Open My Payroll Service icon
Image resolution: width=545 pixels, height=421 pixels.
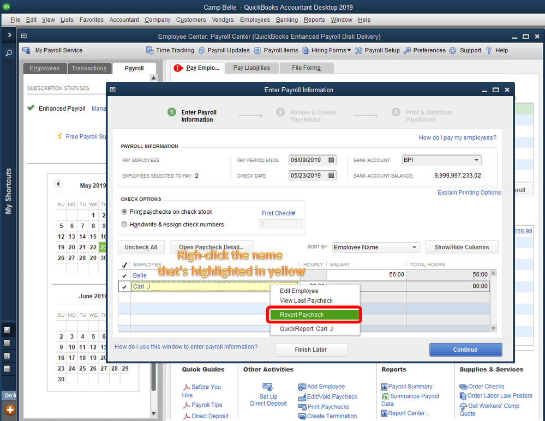click(26, 50)
